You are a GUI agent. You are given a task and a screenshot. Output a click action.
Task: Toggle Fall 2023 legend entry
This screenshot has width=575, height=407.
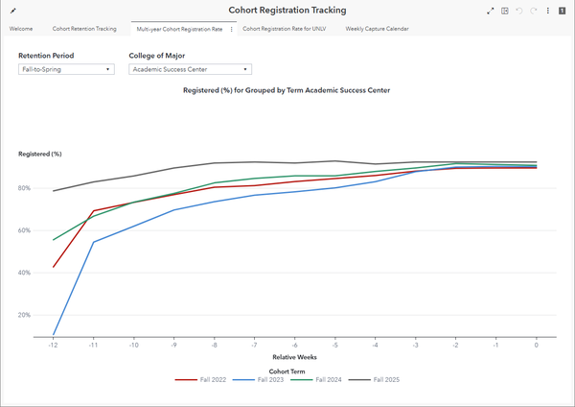pyautogui.click(x=258, y=380)
